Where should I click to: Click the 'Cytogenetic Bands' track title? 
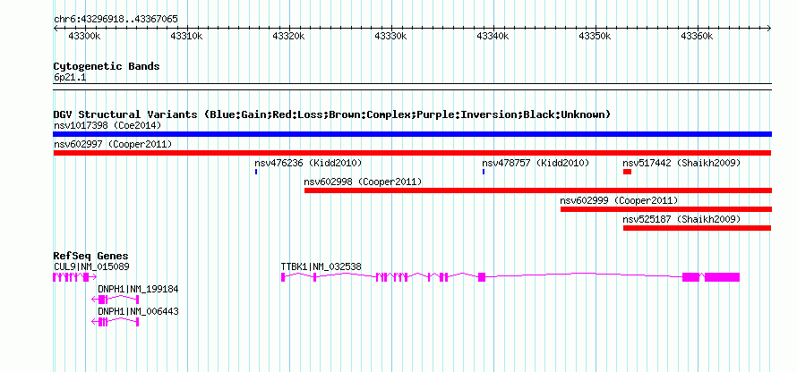(107, 66)
